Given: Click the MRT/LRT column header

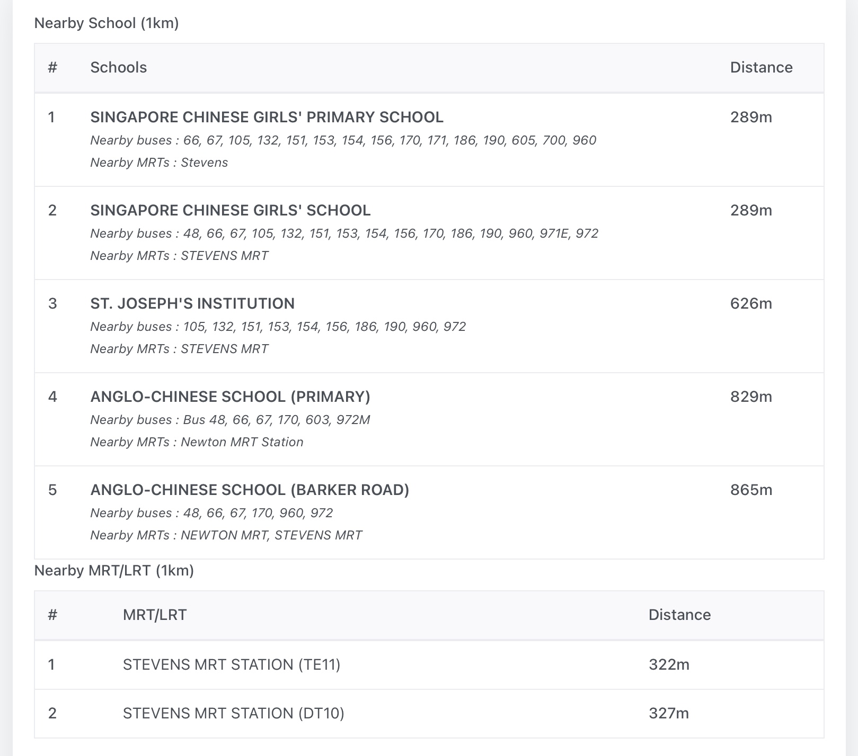Looking at the screenshot, I should click(x=154, y=615).
